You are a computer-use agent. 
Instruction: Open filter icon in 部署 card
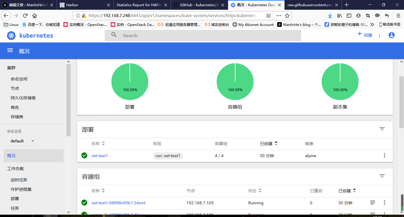pyautogui.click(x=382, y=129)
